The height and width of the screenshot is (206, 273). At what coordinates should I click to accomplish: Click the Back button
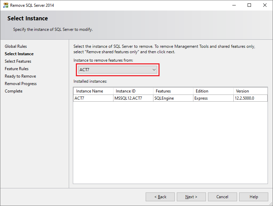[x=160, y=197]
